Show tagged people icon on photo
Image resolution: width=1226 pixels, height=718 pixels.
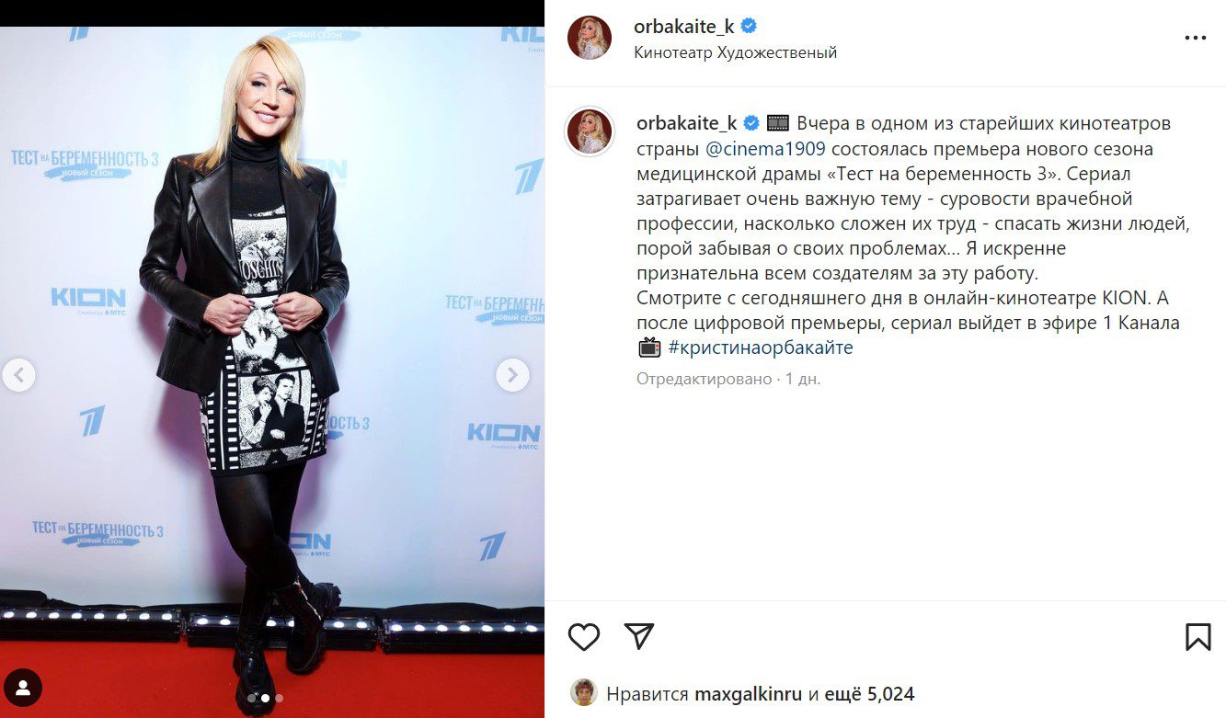click(x=23, y=687)
